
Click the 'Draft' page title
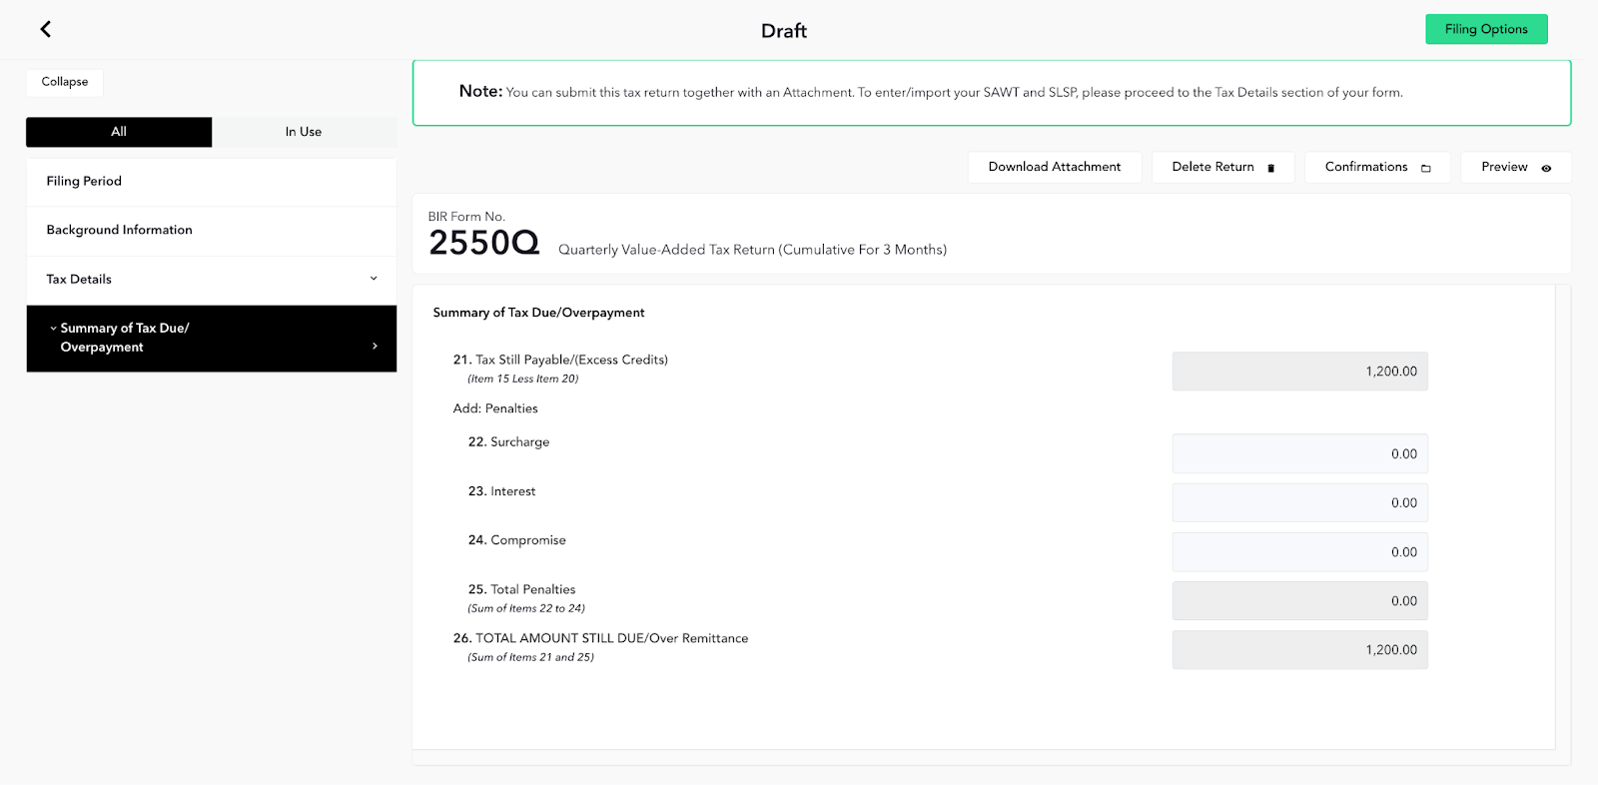point(784,31)
